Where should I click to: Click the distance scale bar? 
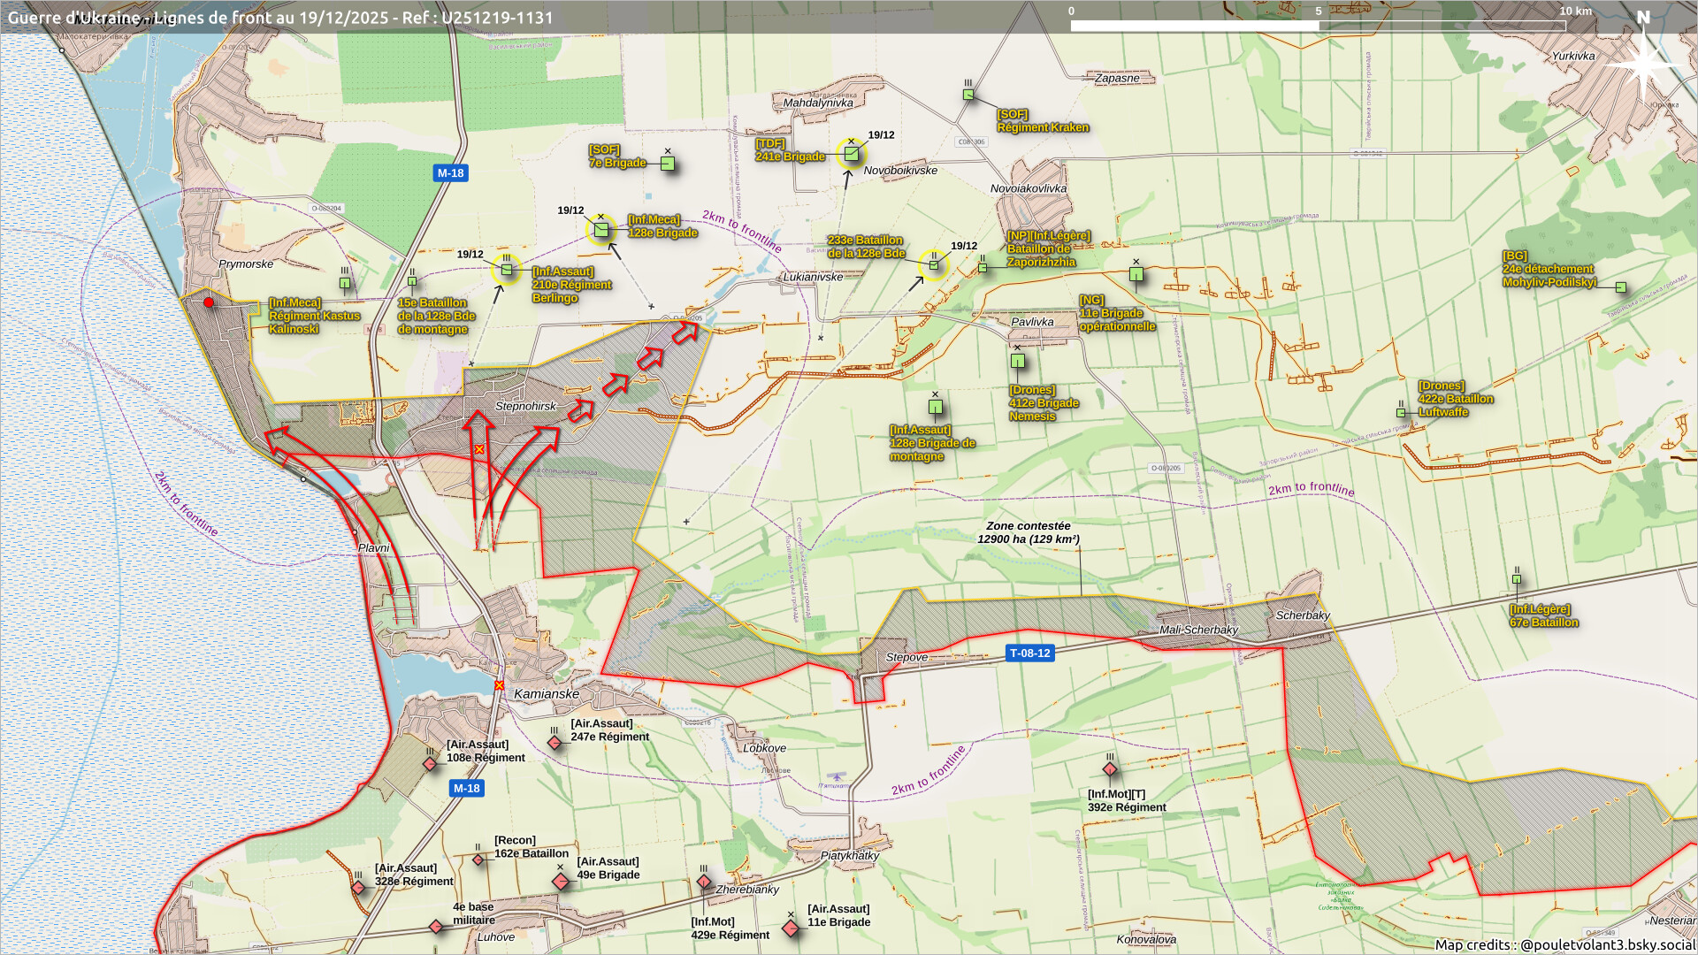pos(1318,26)
